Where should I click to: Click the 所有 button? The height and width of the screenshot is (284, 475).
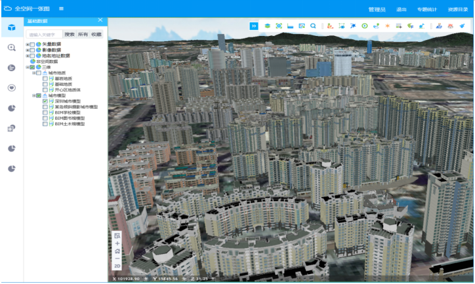coord(83,35)
